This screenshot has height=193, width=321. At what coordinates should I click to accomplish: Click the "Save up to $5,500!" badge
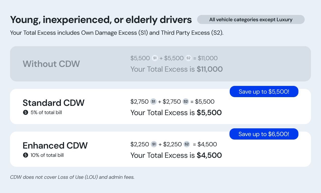(264, 92)
